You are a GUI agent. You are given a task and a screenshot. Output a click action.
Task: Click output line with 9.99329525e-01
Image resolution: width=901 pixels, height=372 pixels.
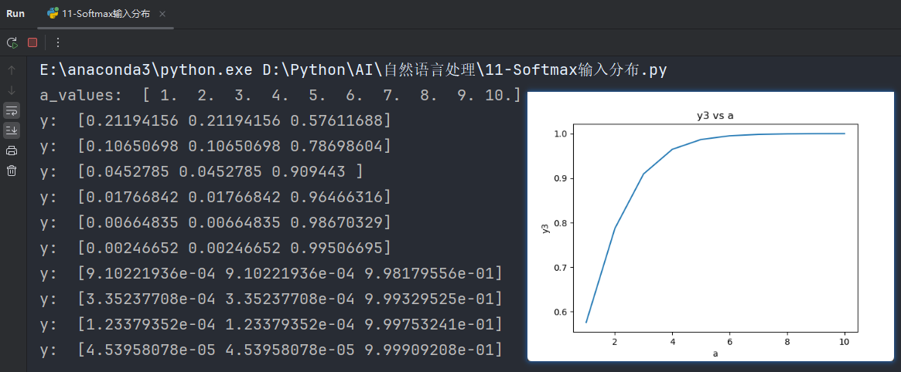[271, 299]
